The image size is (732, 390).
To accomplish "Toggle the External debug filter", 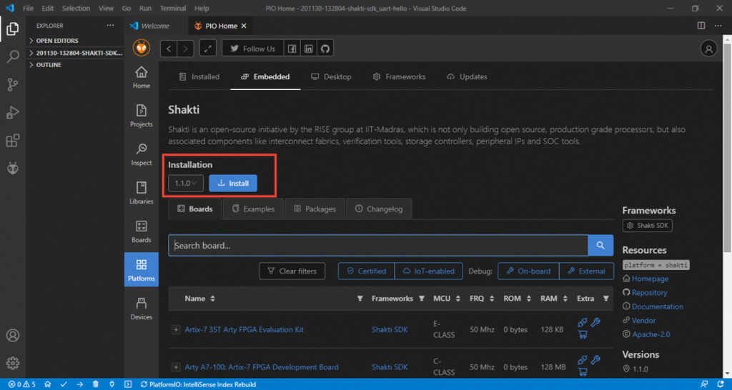I will pyautogui.click(x=586, y=271).
